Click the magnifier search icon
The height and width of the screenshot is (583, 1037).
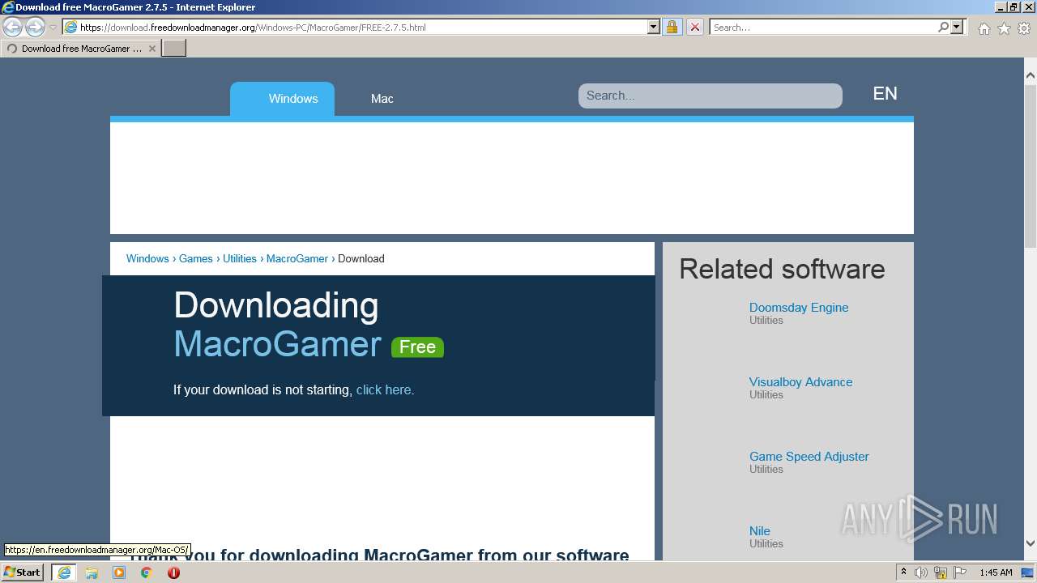[943, 27]
